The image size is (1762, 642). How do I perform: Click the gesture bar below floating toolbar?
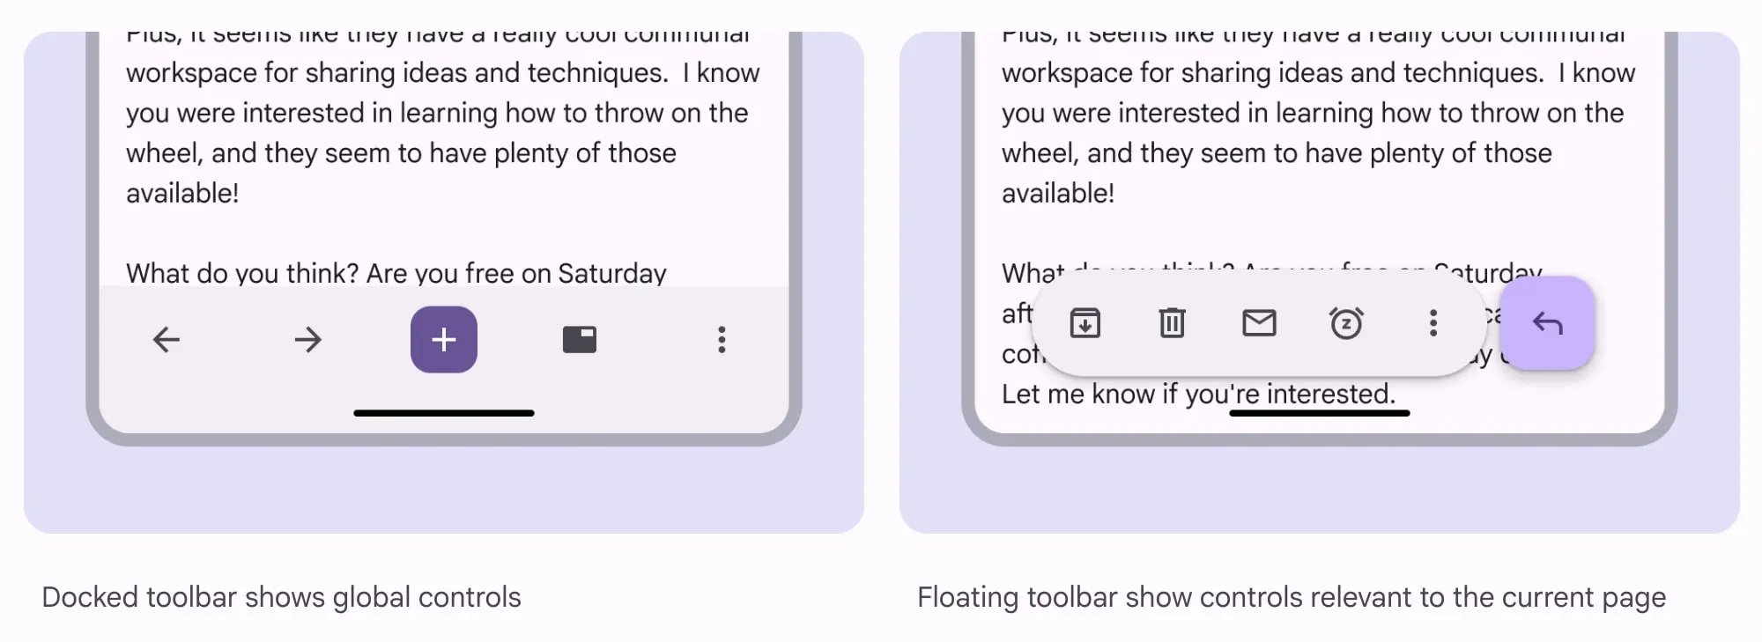pyautogui.click(x=1320, y=413)
